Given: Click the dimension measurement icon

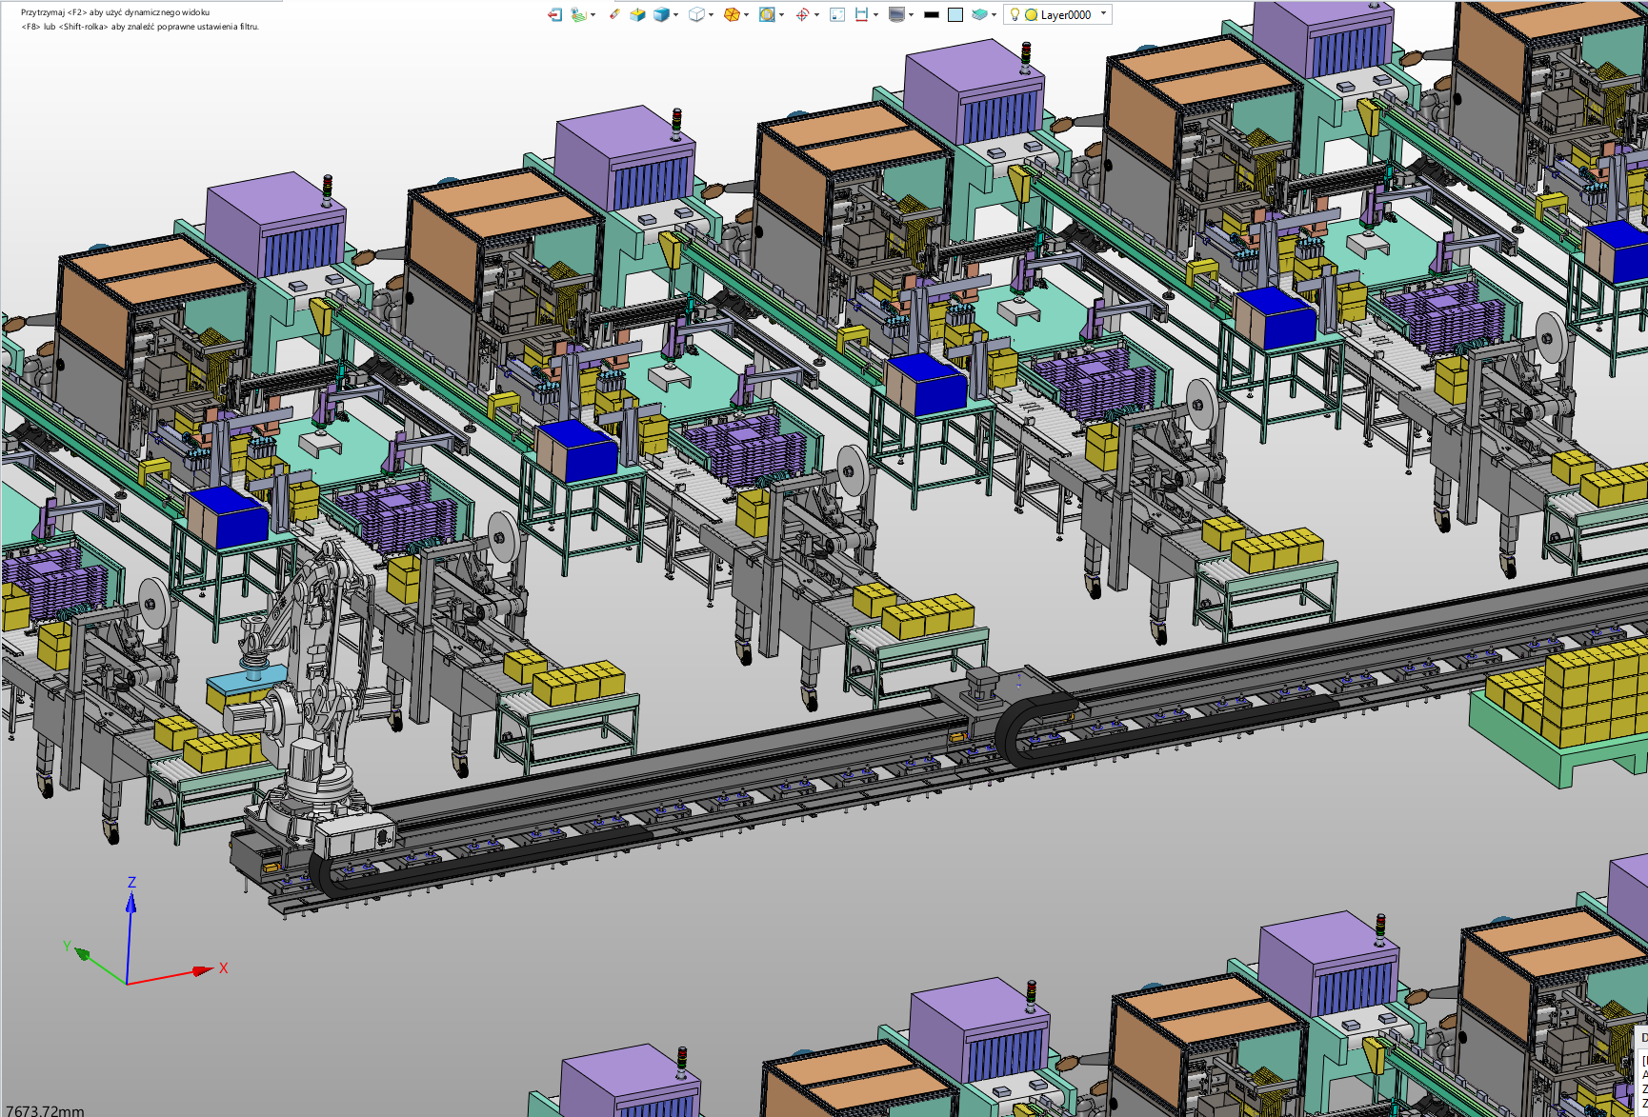Looking at the screenshot, I should tap(861, 14).
